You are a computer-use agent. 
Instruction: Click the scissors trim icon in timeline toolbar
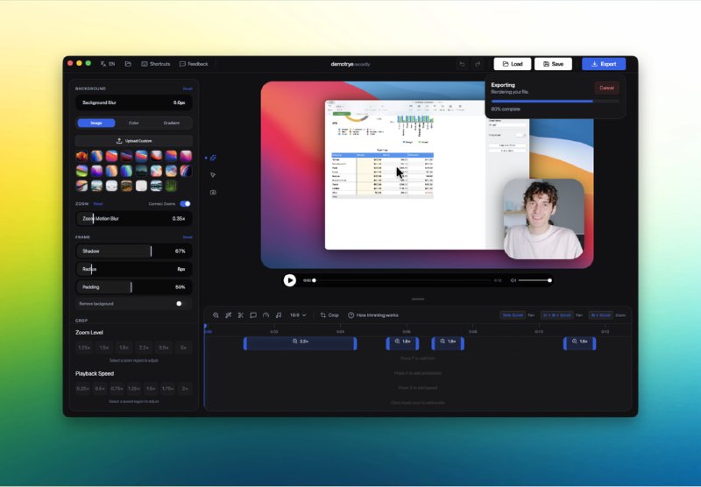tap(240, 315)
